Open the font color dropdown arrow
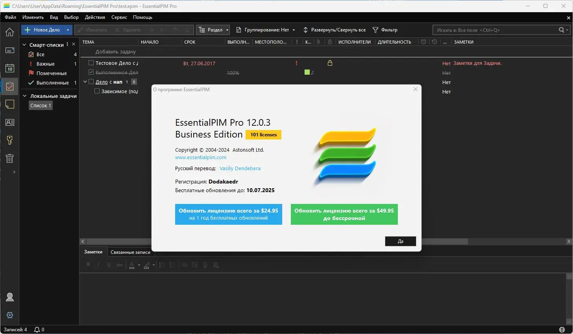 coord(139,265)
